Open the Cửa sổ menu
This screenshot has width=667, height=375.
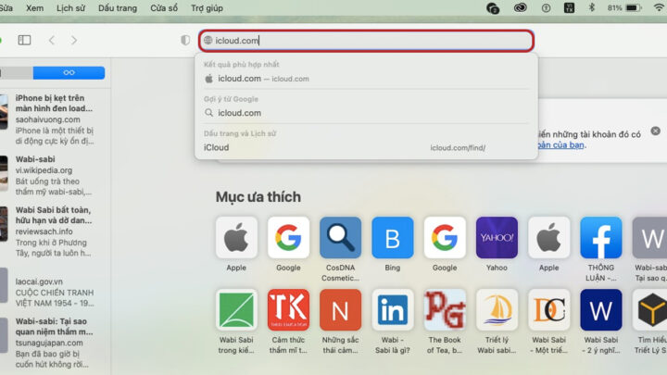pyautogui.click(x=164, y=8)
